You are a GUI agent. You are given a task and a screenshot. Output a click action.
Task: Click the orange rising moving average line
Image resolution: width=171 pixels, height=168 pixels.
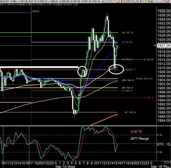pos(104,120)
